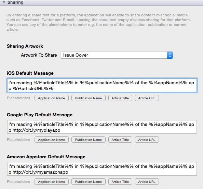Open the Artwork To Share dropdown
This screenshot has width=203, height=189.
(117, 55)
